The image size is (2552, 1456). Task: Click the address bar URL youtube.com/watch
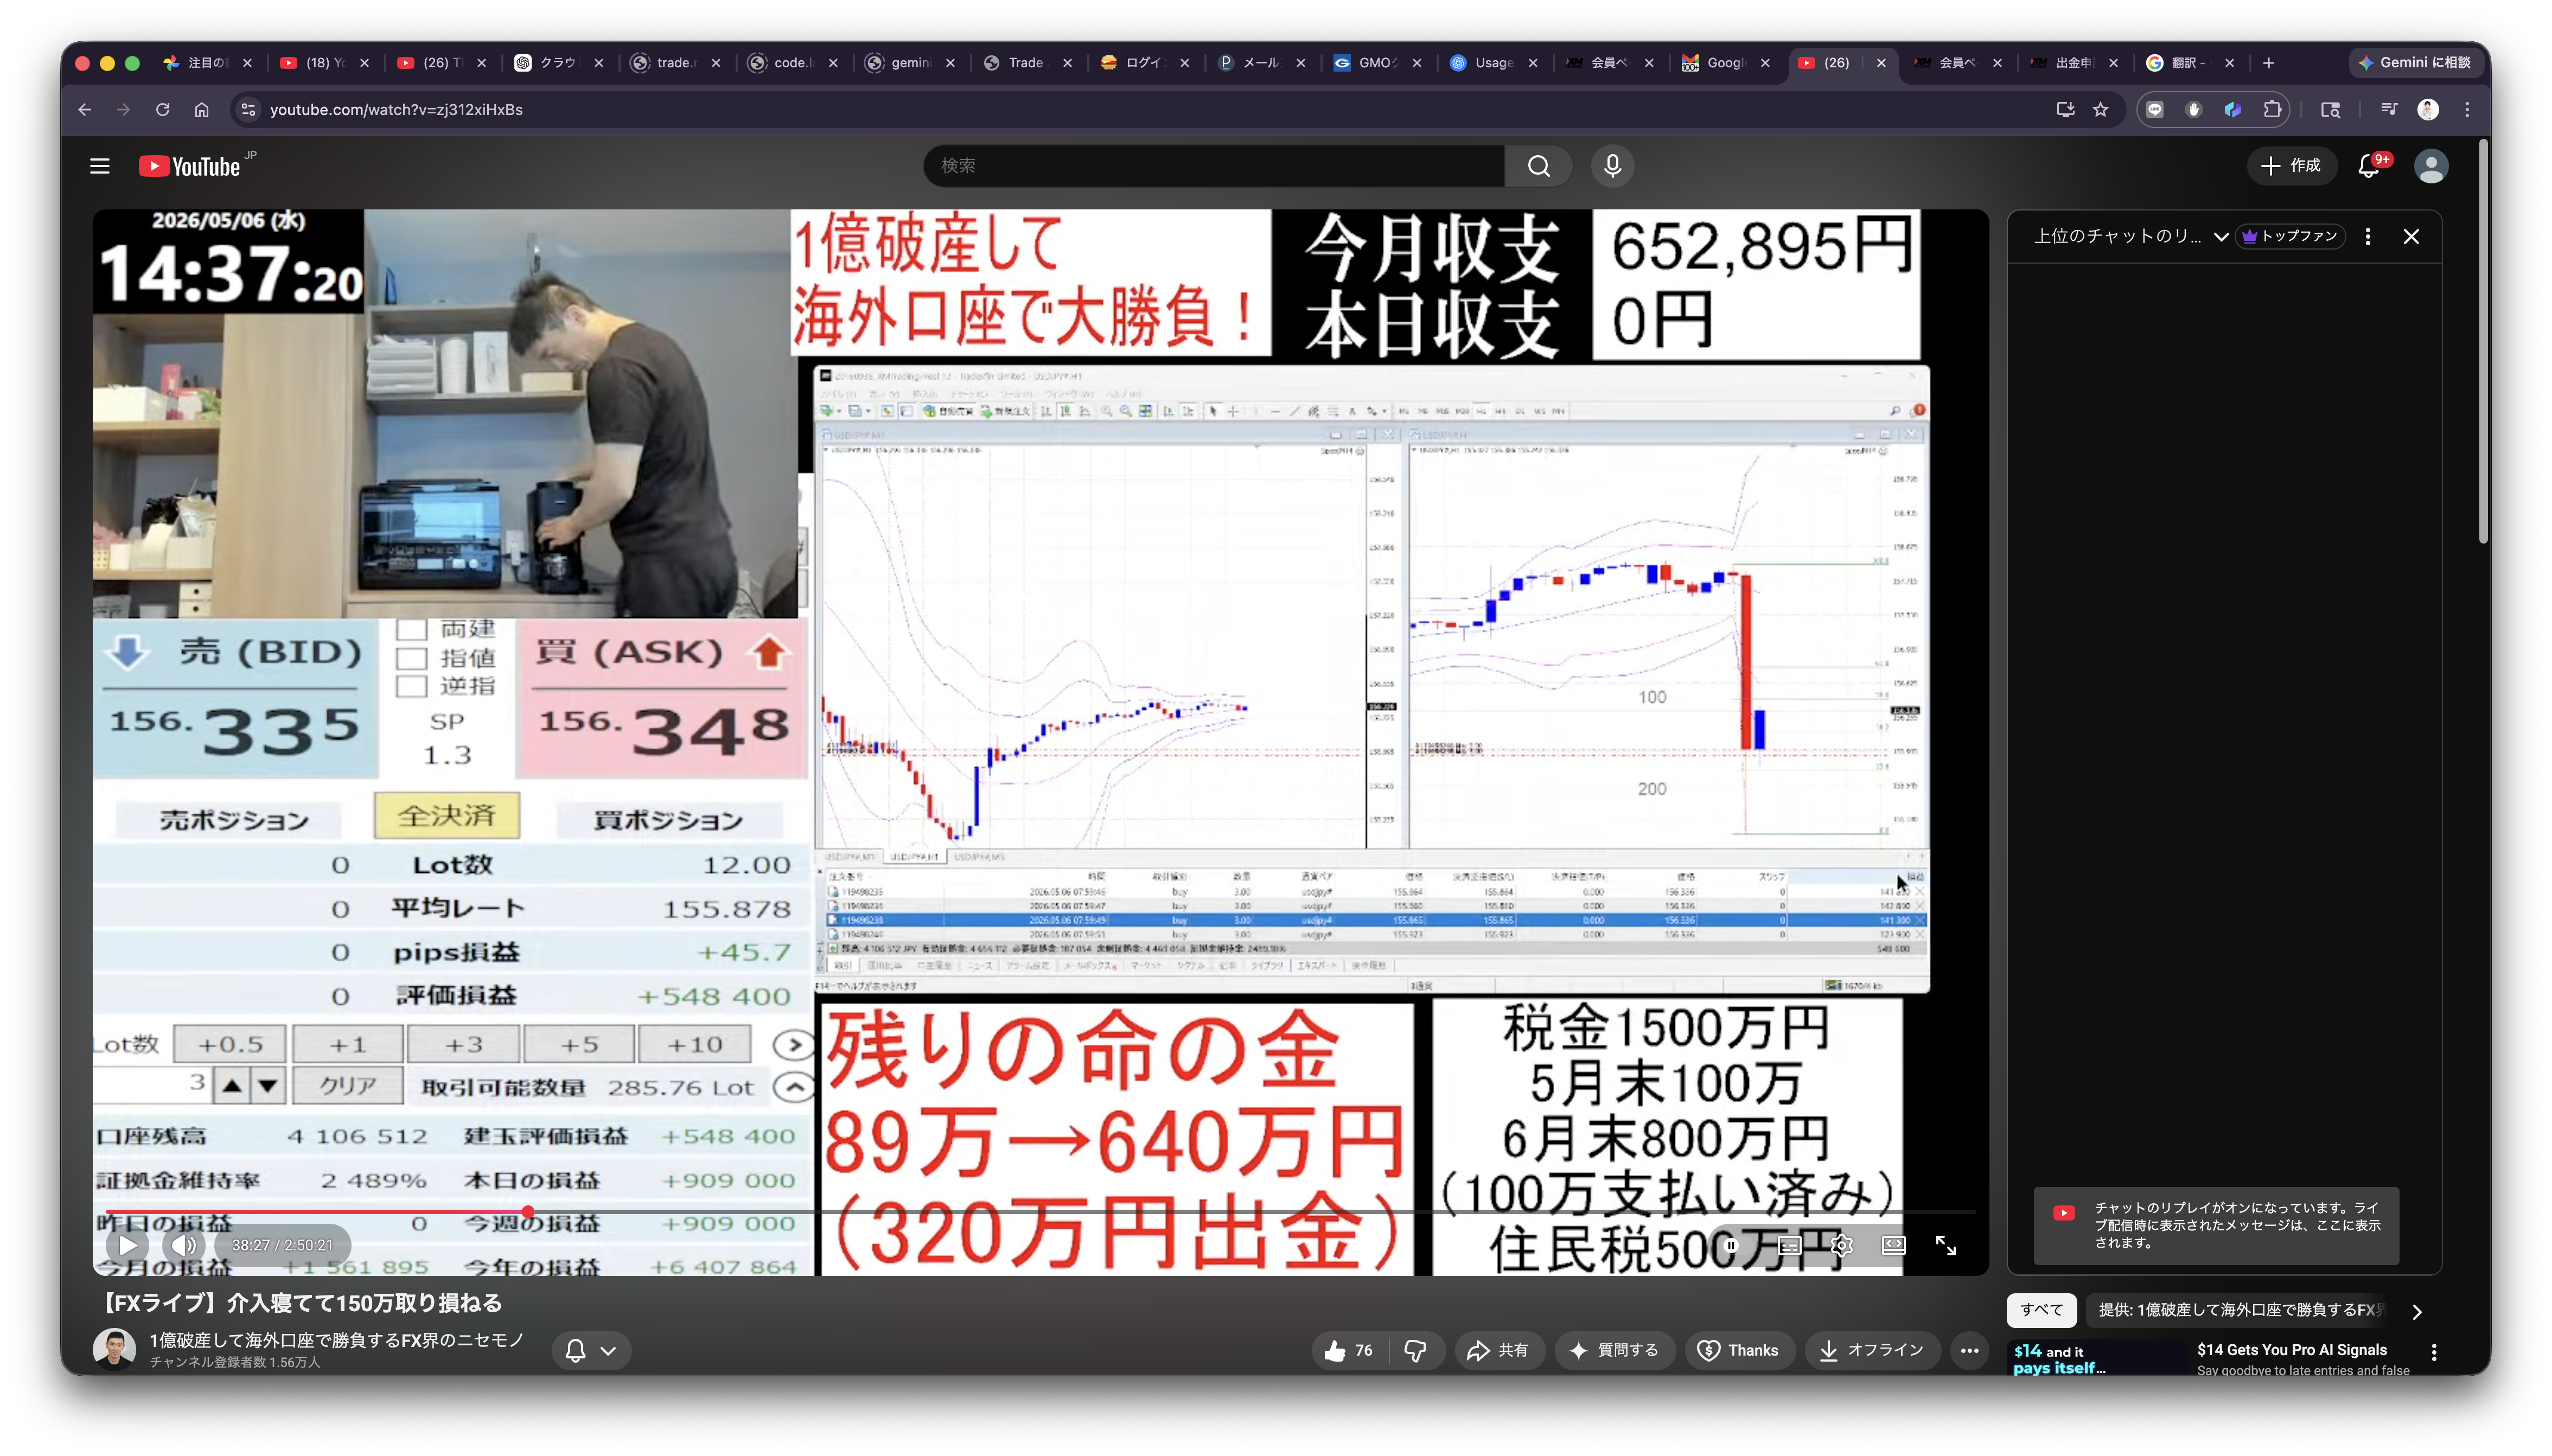click(396, 110)
